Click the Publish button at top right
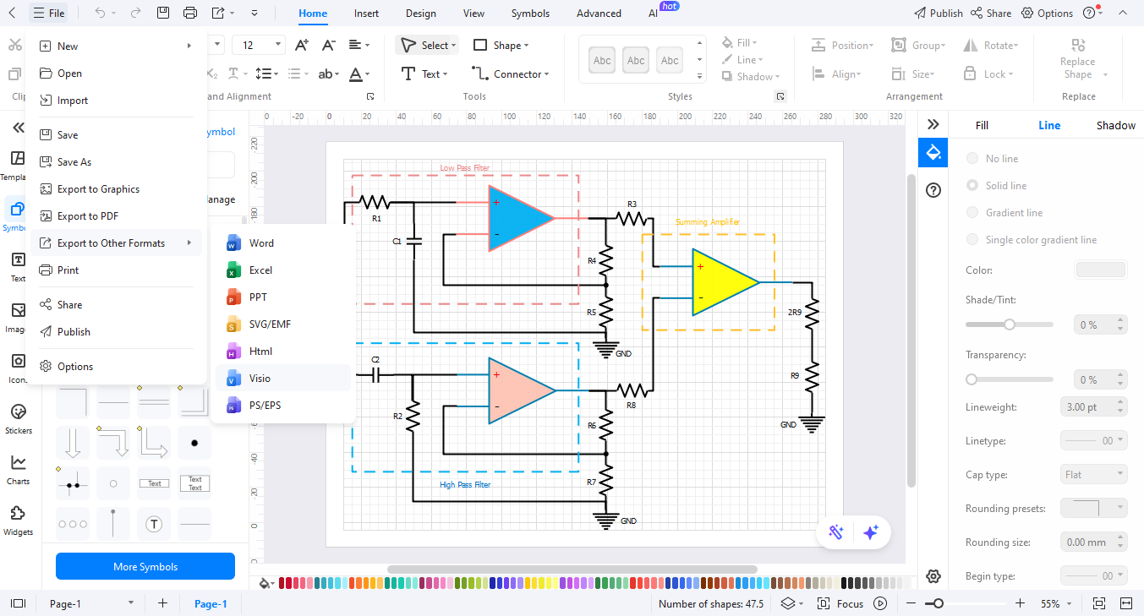Viewport: 1144px width, 616px height. [x=939, y=13]
